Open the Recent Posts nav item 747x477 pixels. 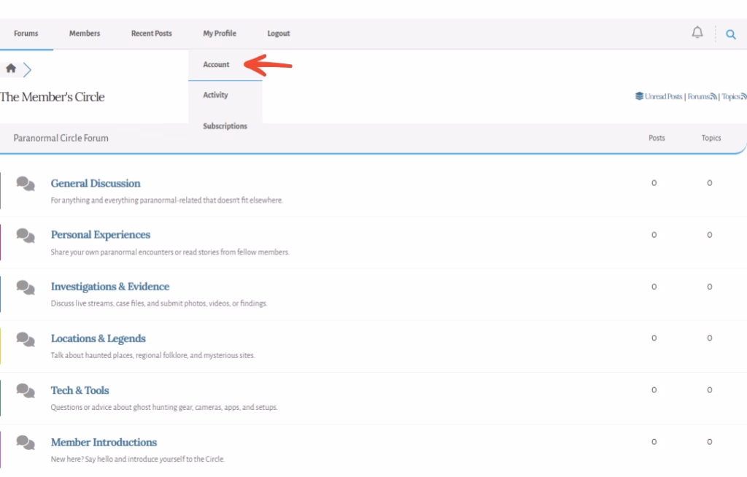tap(152, 34)
